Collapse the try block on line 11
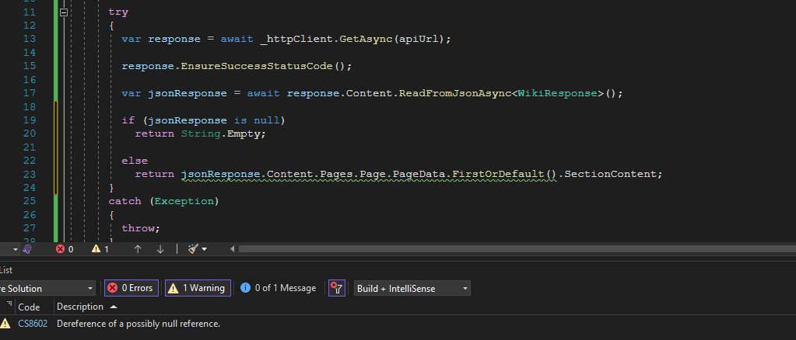Screen dimensions: 796x340 (x=64, y=12)
